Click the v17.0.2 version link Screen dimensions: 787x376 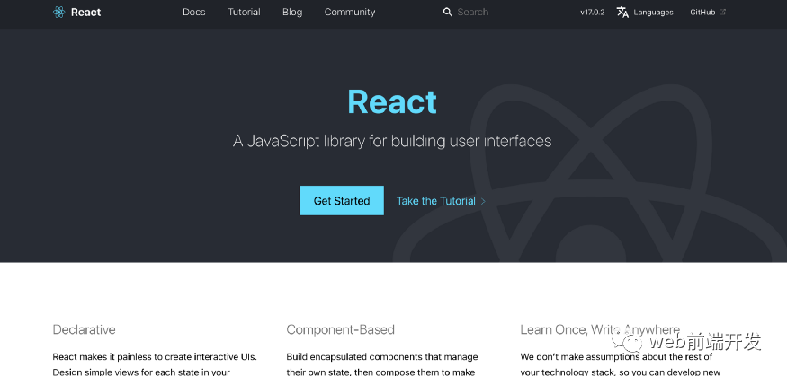pos(592,13)
